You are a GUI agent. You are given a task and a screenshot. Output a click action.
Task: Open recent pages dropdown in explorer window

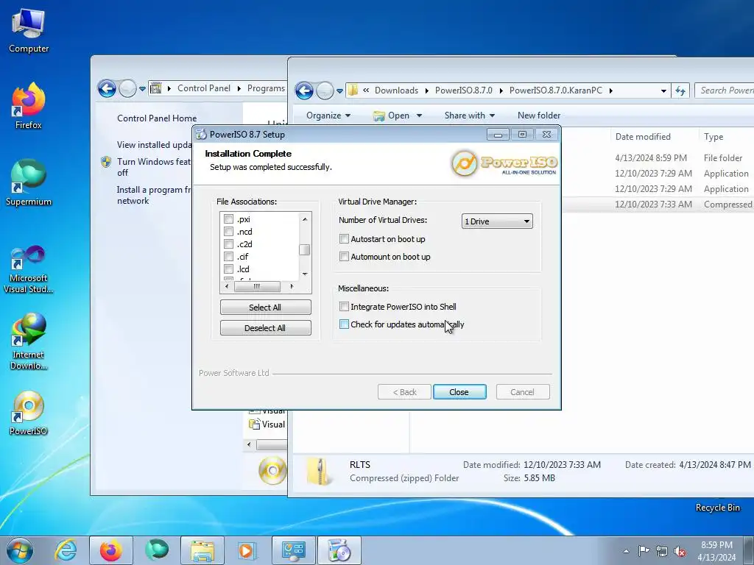[339, 90]
